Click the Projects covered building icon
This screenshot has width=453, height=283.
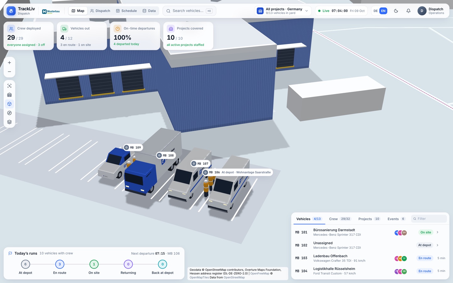coord(171,29)
